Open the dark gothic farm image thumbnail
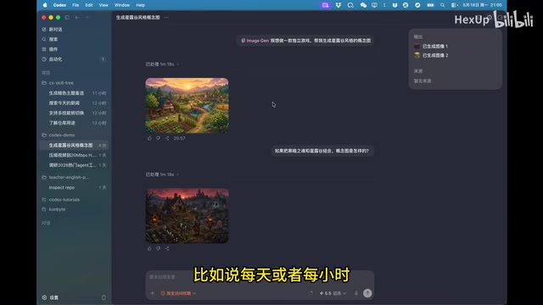This screenshot has height=305, width=543. point(187,216)
